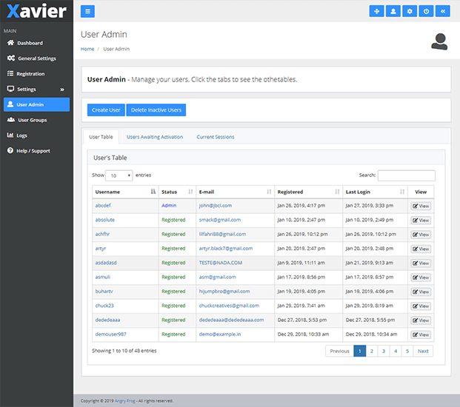Go to pagination page 5

pyautogui.click(x=407, y=351)
